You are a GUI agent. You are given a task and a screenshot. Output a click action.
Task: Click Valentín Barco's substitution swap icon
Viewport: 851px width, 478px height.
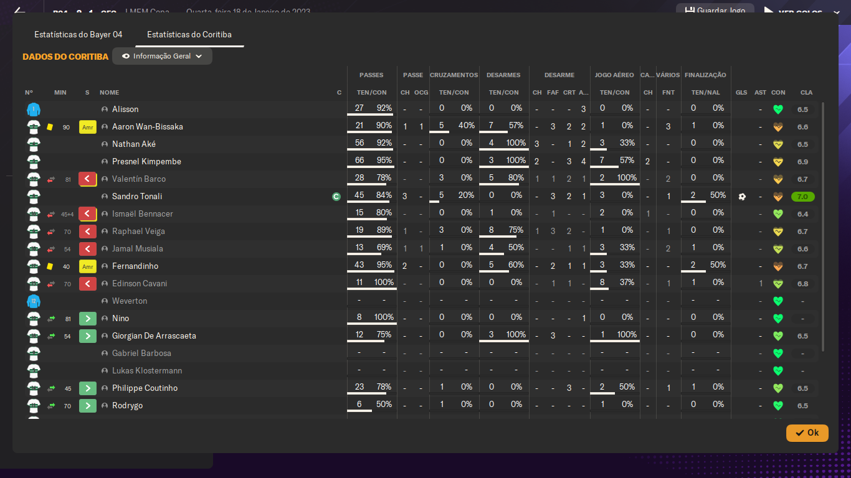coord(51,179)
